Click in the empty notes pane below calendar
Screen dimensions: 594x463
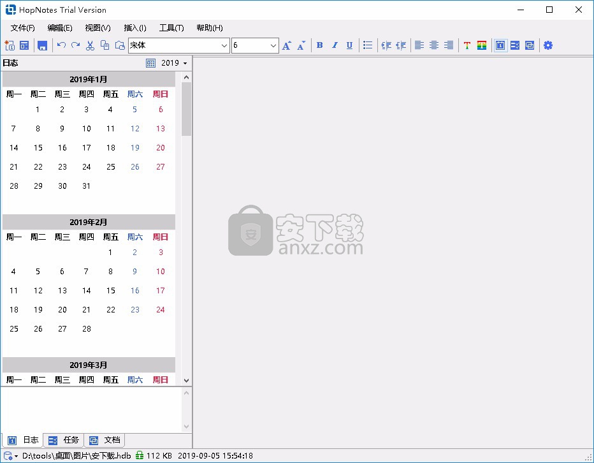click(91, 409)
